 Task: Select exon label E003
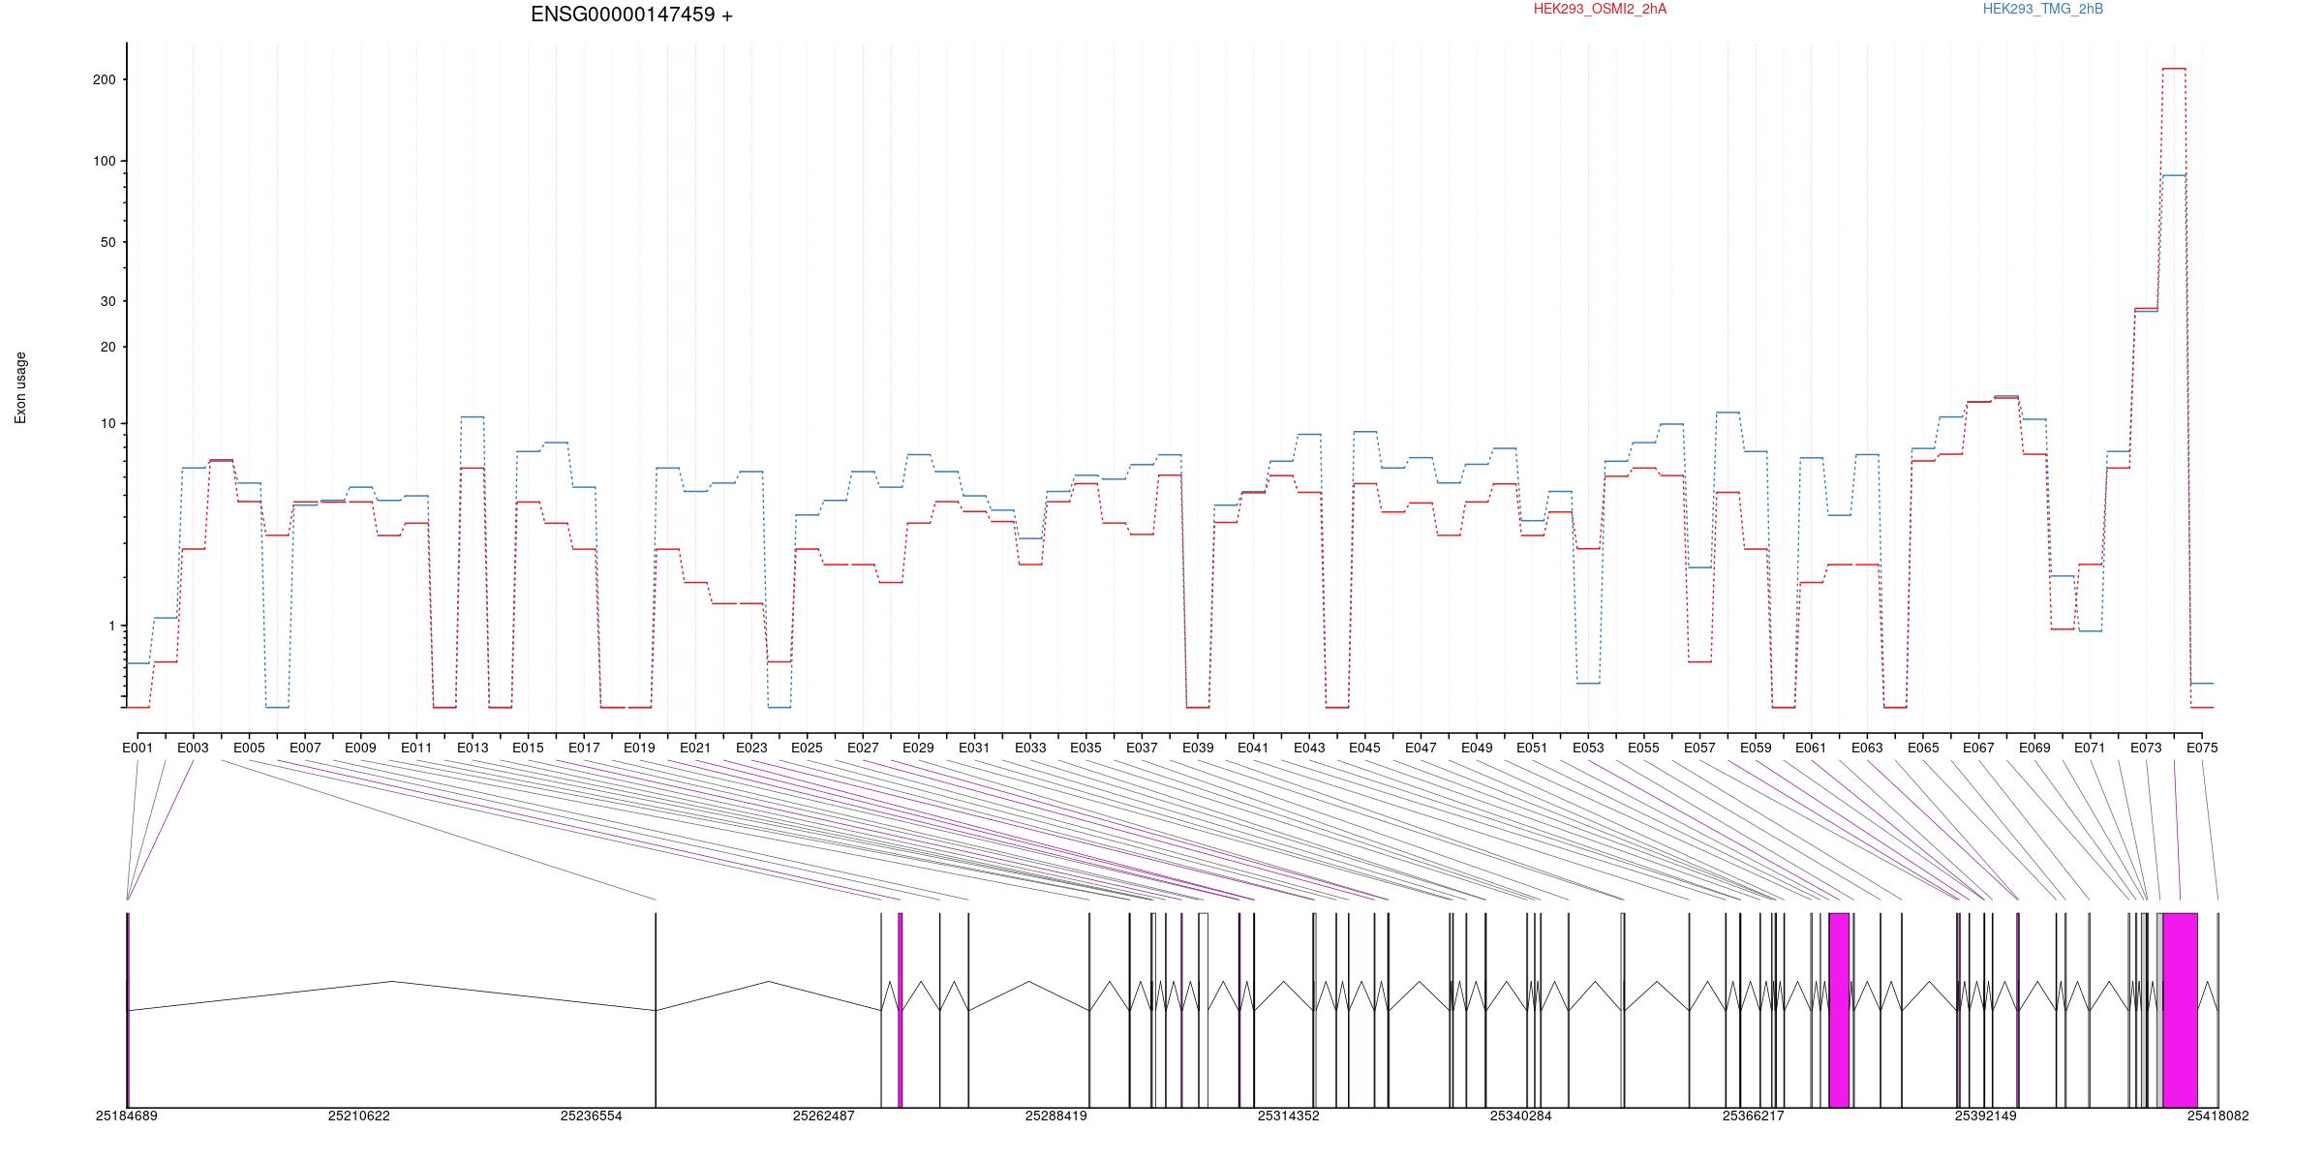pos(193,748)
